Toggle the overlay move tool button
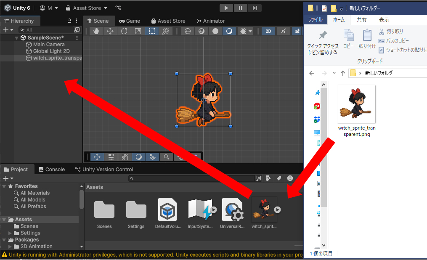This screenshot has height=260, width=427. (97, 157)
